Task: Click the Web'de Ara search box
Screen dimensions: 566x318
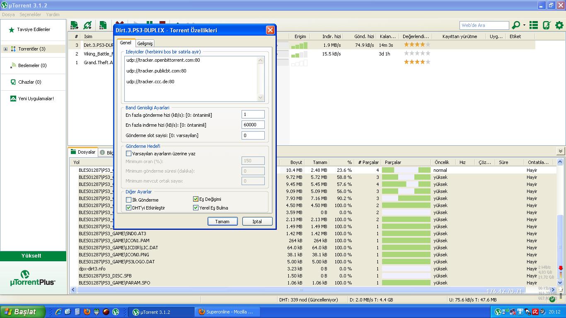Action: click(484, 25)
